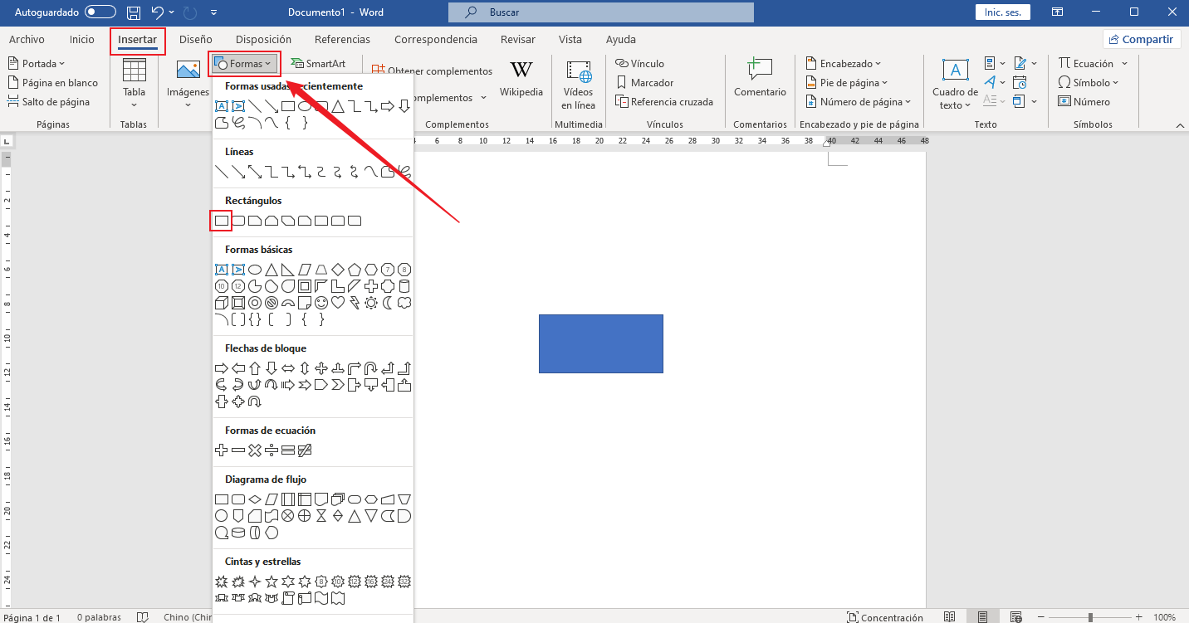
Task: Open the Cuadro de texto dropdown
Action: [955, 85]
